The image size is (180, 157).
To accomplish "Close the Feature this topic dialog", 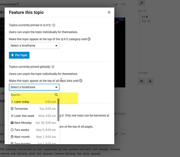I will [109, 12].
